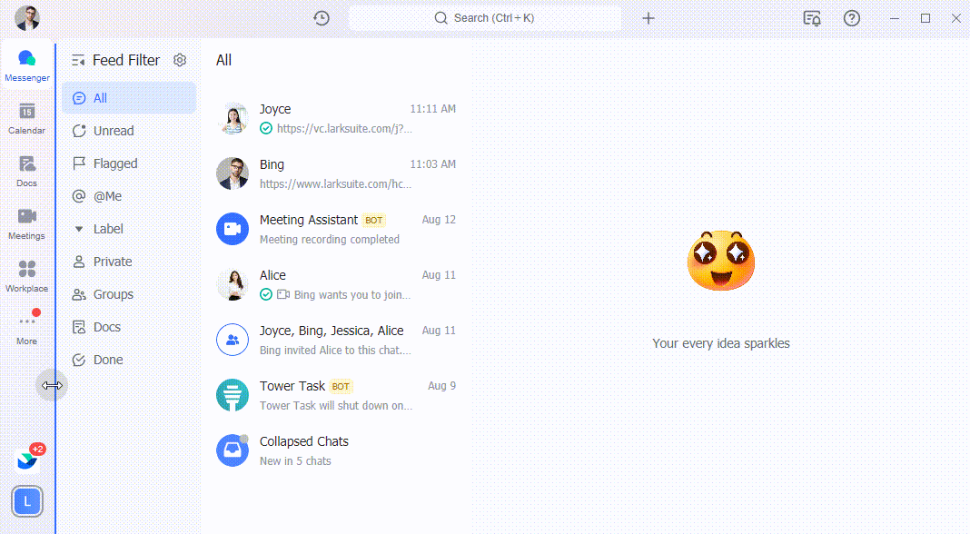Collapse the Feed Filter panel

coord(78,60)
